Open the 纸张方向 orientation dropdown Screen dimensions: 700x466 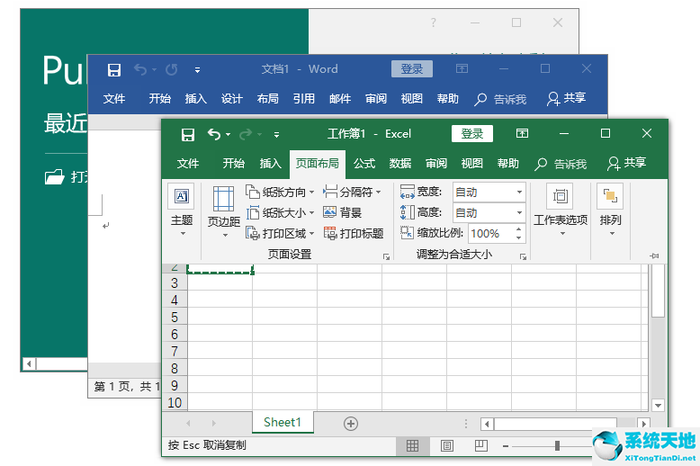click(312, 192)
